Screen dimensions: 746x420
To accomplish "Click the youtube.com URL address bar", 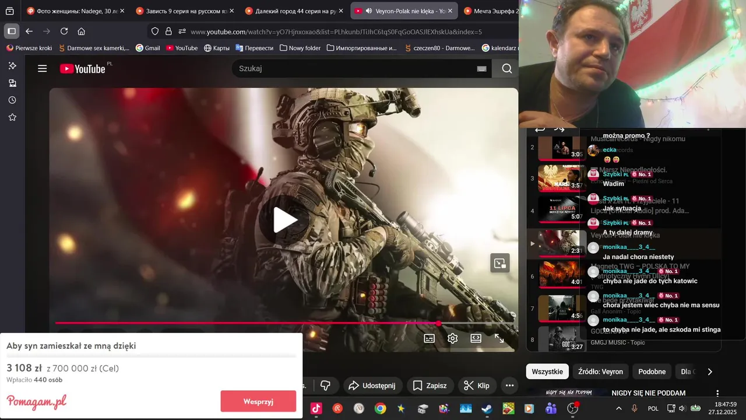I will 336,32.
